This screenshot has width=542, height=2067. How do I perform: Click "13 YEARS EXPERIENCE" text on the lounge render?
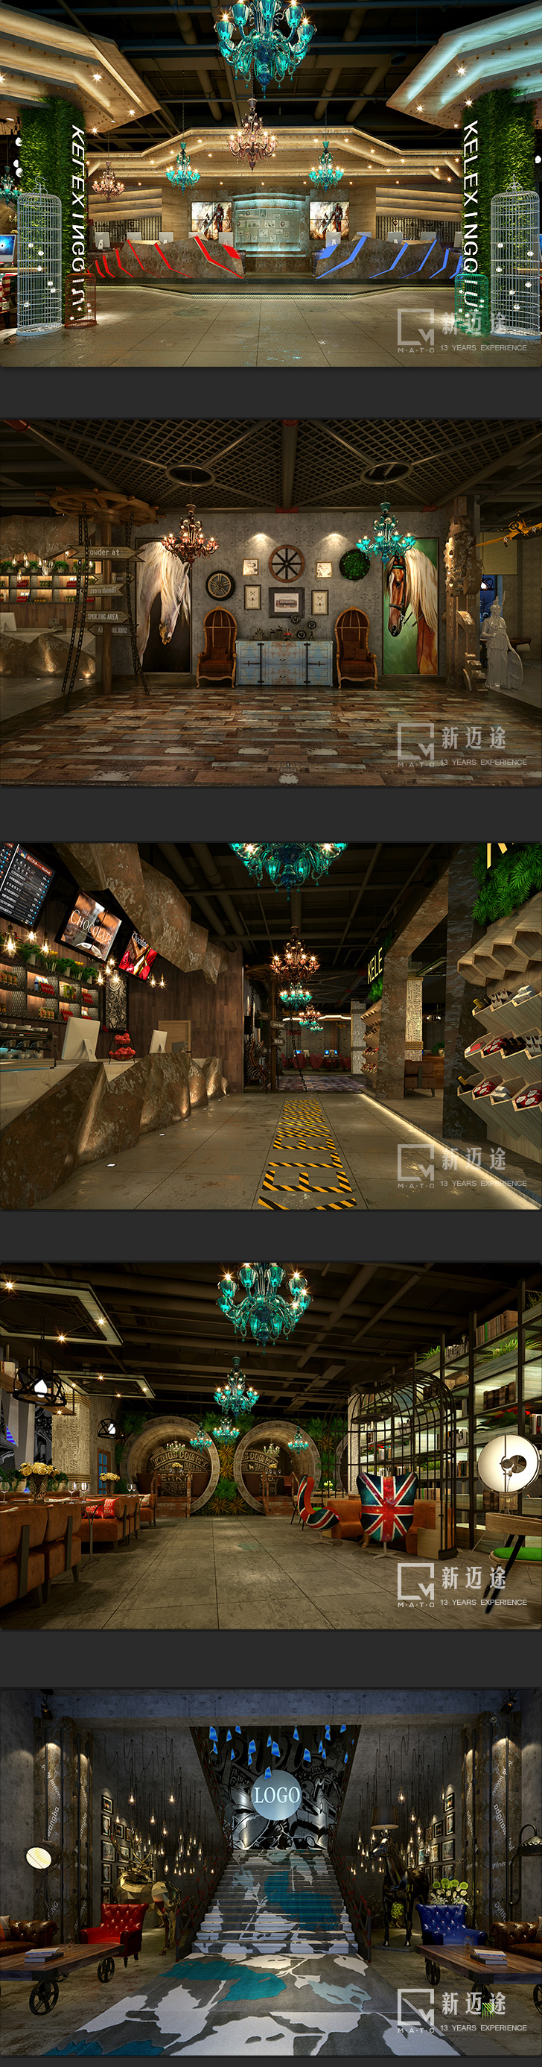(x=482, y=1602)
